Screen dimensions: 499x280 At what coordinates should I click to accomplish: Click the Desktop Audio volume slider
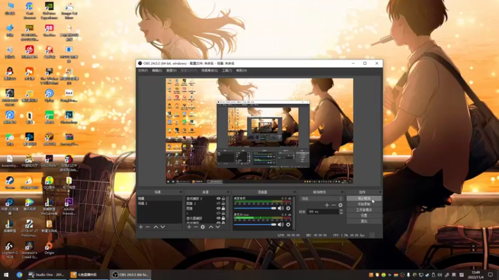[x=255, y=208]
